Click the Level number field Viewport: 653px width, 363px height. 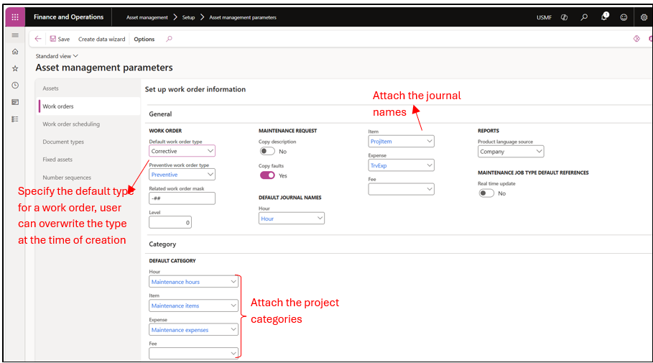coord(170,223)
